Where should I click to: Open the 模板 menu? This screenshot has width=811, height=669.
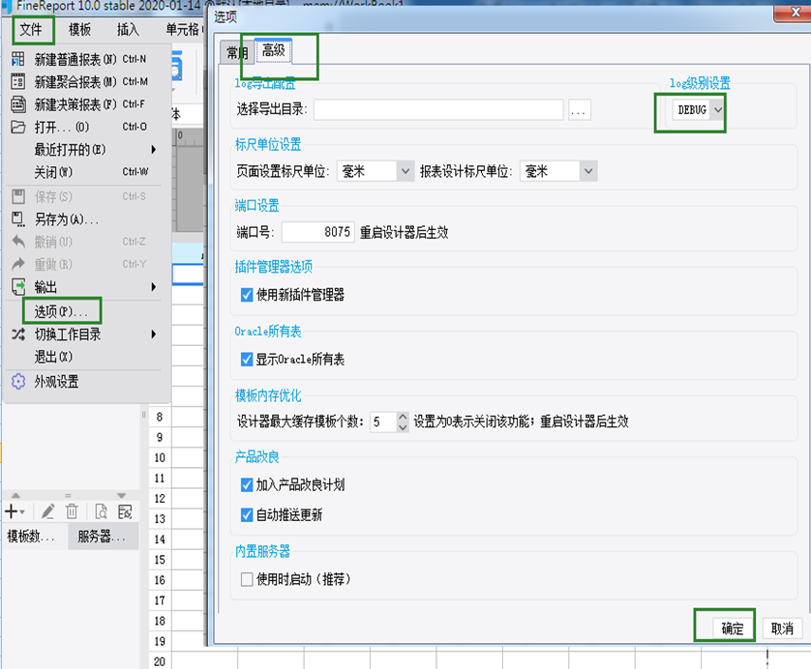79,29
